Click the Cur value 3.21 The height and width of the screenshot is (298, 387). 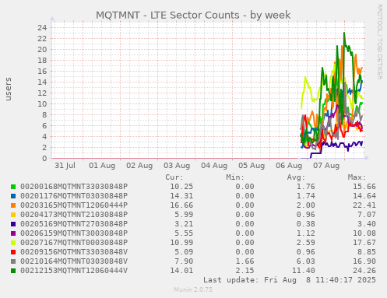pos(184,224)
